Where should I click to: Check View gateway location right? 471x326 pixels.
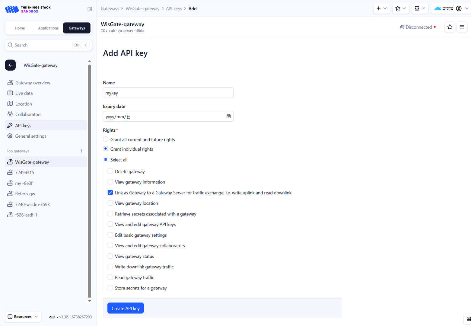point(110,203)
